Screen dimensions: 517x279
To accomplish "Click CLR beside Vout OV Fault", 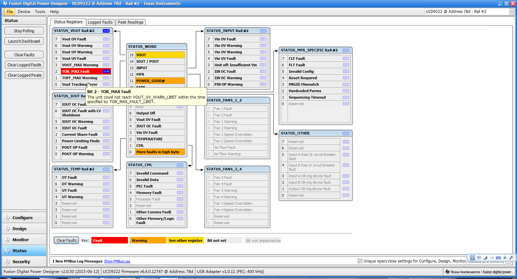I will [x=106, y=39].
